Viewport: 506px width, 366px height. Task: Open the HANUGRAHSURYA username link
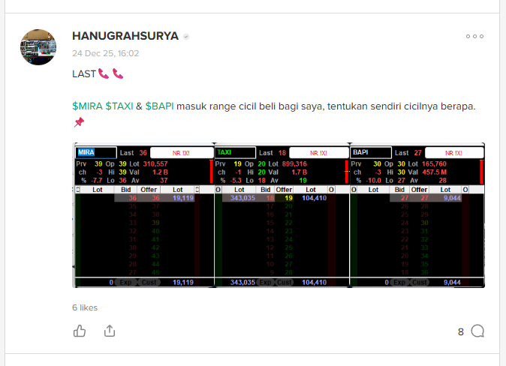[x=125, y=36]
